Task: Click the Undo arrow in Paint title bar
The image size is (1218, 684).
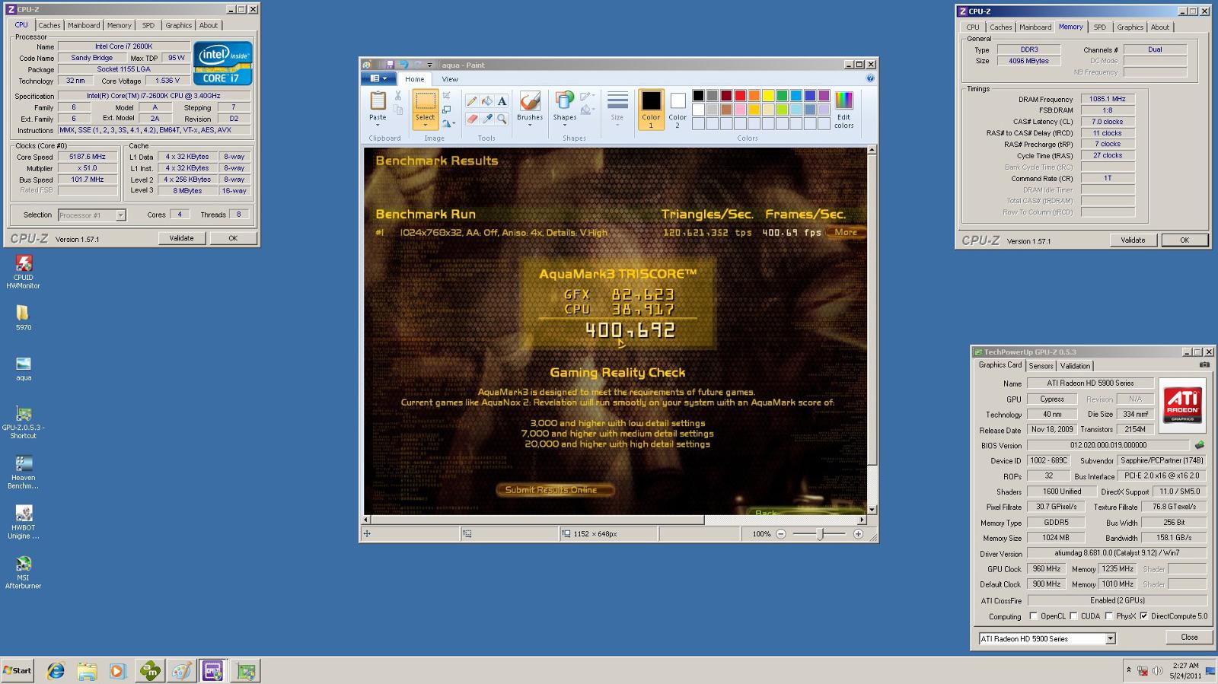Action: point(403,65)
